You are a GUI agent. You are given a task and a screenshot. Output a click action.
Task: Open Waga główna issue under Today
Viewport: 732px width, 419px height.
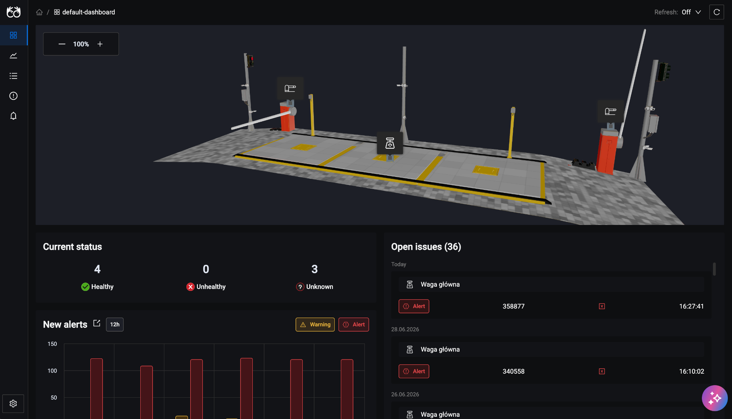point(551,284)
